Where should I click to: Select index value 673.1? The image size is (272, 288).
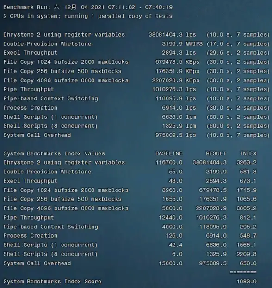pos(248,181)
